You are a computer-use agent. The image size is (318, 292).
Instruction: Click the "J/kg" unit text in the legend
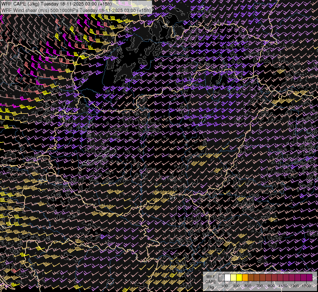coord(210,287)
